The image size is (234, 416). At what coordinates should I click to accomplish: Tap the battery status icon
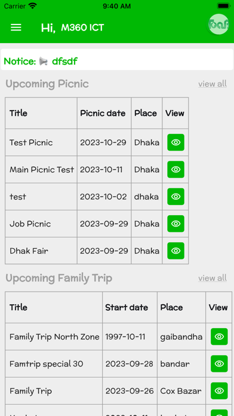point(224,6)
